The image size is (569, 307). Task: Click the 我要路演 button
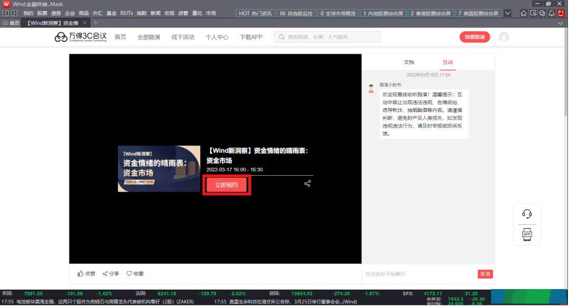475,37
